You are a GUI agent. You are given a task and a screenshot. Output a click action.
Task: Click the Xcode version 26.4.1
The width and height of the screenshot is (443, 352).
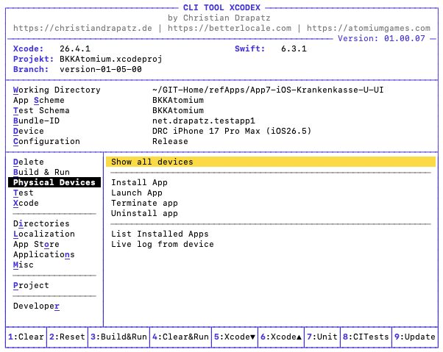(75, 49)
